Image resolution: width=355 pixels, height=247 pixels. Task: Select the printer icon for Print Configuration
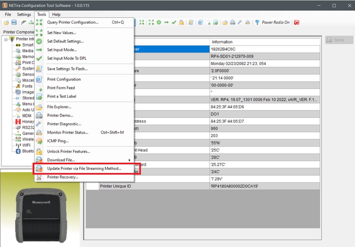38,79
